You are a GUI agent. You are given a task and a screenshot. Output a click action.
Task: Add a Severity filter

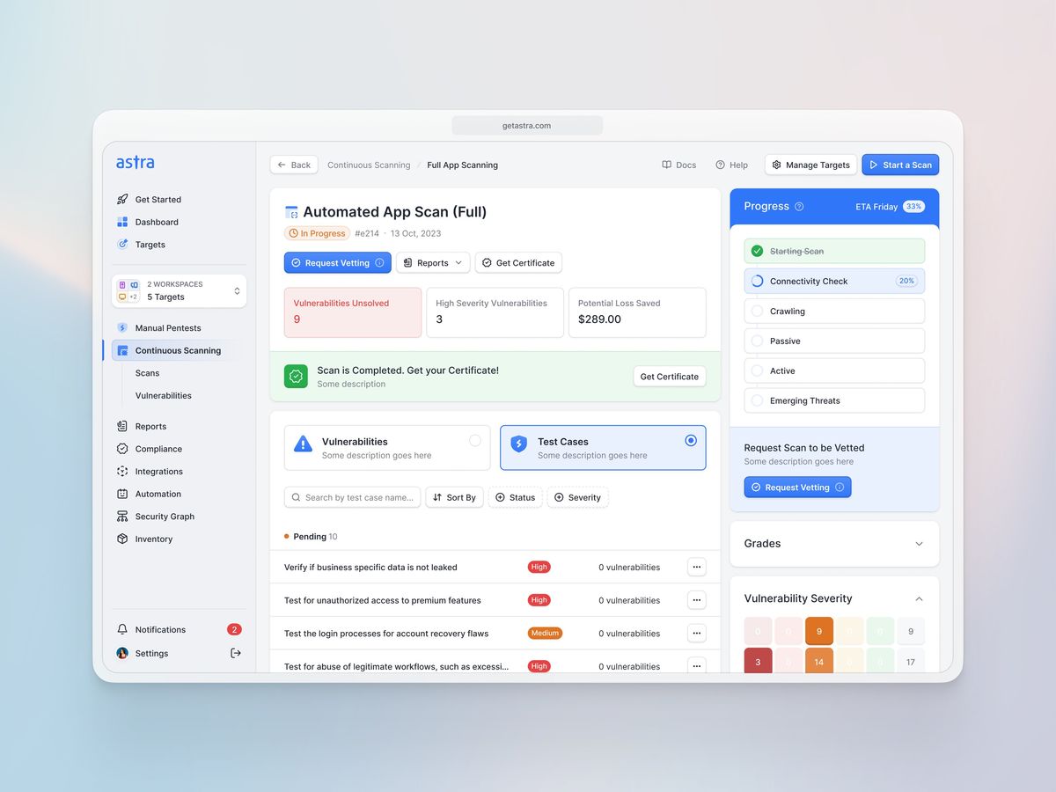(x=577, y=497)
